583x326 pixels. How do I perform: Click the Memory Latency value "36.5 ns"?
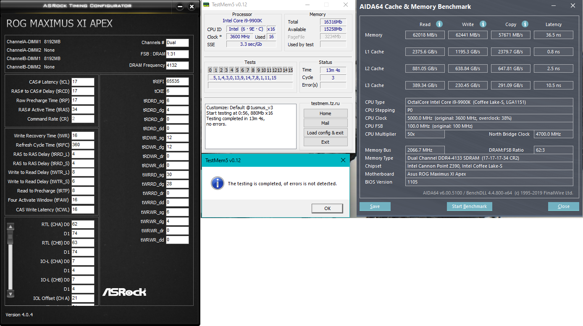click(x=553, y=35)
